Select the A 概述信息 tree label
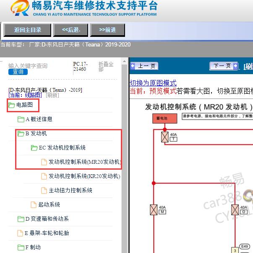Image resolution: width=253 pixels, height=253 pixels. (39, 119)
